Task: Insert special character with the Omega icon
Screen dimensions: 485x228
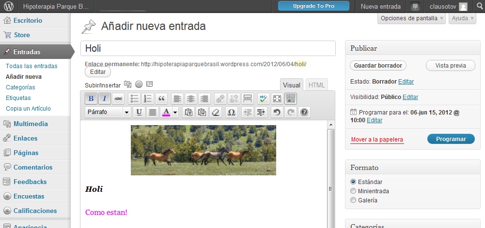Action: click(231, 112)
